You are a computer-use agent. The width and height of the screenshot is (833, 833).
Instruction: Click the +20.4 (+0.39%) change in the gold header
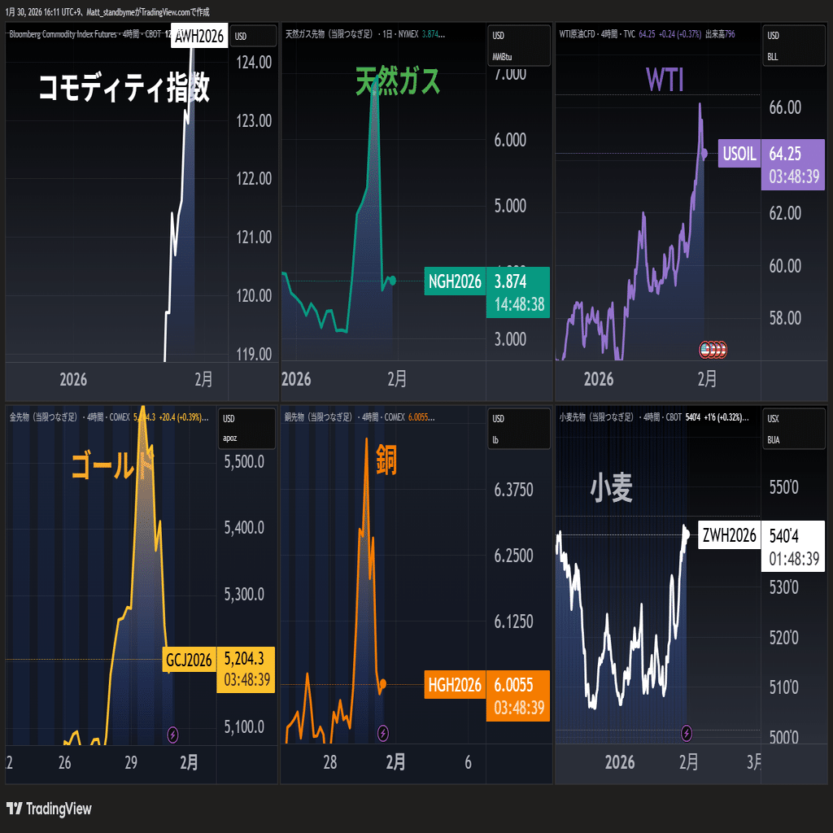pyautogui.click(x=181, y=417)
